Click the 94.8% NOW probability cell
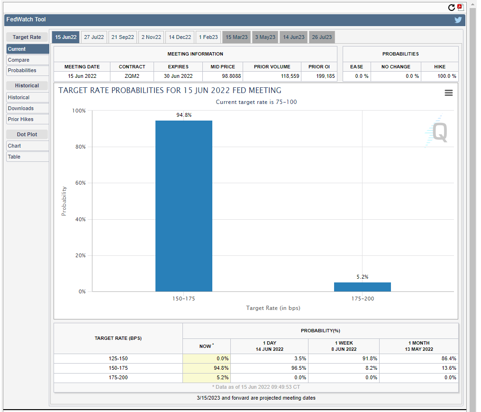The width and height of the screenshot is (481, 412). (207, 368)
